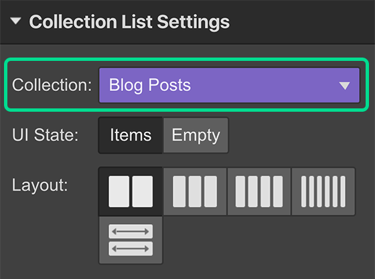The height and width of the screenshot is (279, 375).
Task: Select the full-width stacked rows layout icon
Action: [x=131, y=240]
